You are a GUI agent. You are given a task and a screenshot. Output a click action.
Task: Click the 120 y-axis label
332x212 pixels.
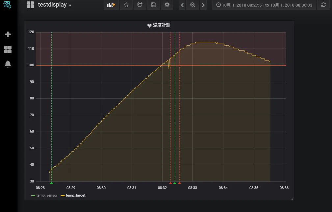31,32
